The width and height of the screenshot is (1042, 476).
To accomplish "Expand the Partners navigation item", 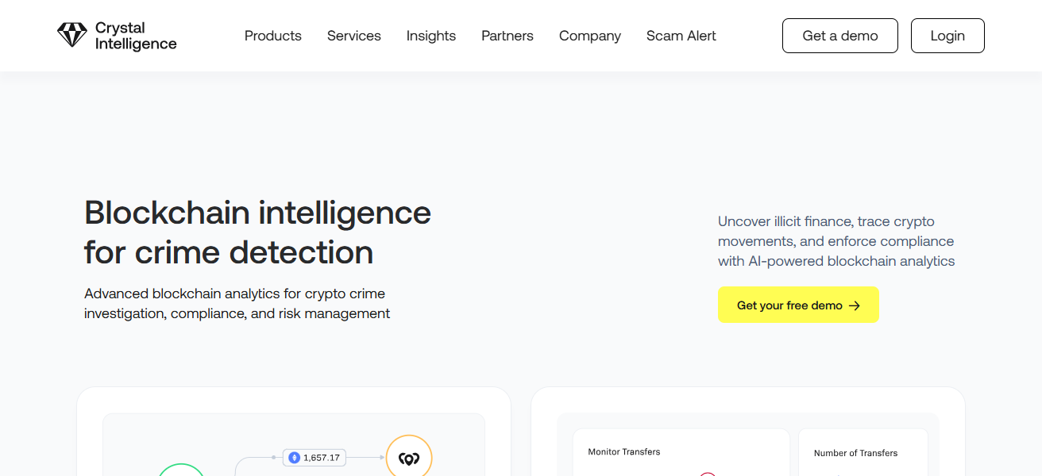I will click(x=507, y=36).
